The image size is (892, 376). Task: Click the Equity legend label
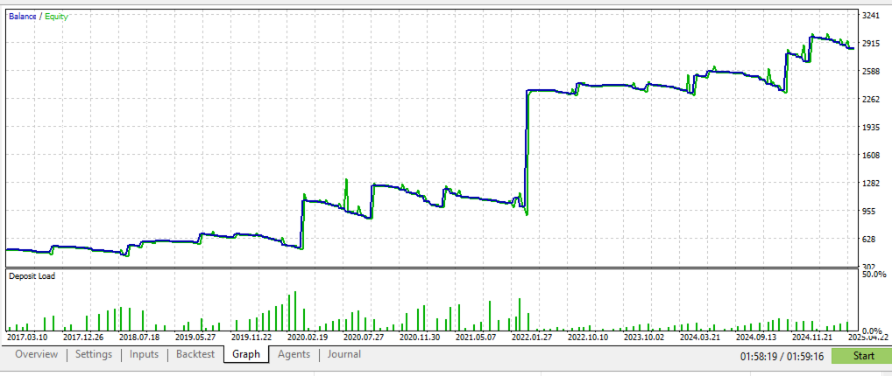(55, 17)
